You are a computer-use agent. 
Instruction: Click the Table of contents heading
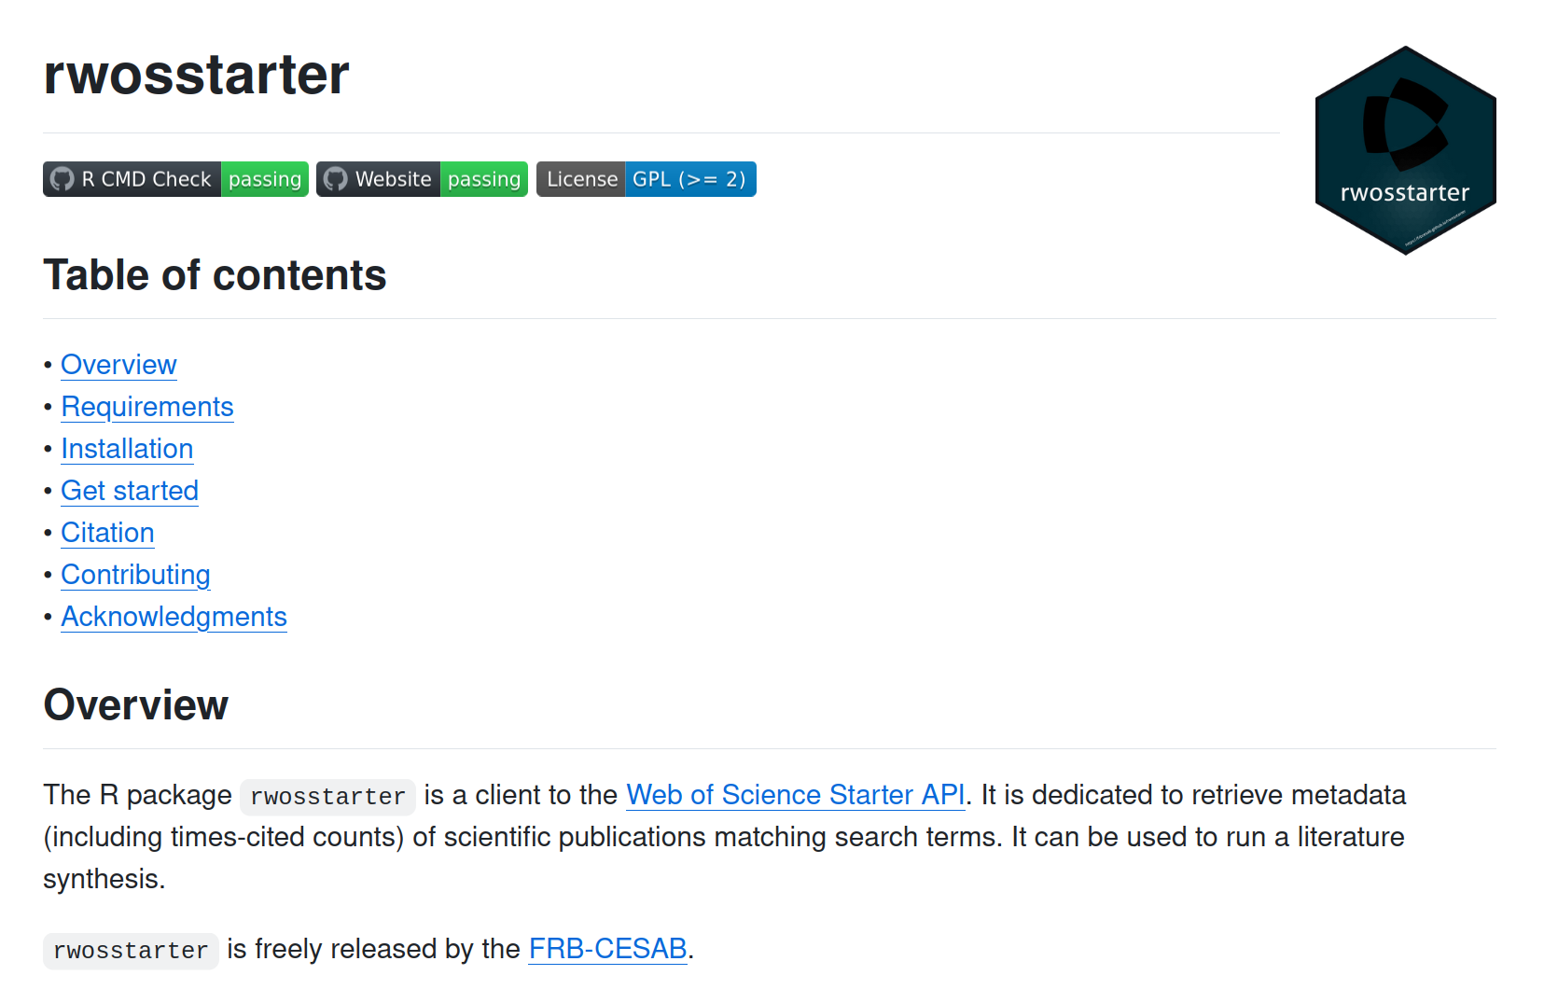(x=215, y=275)
